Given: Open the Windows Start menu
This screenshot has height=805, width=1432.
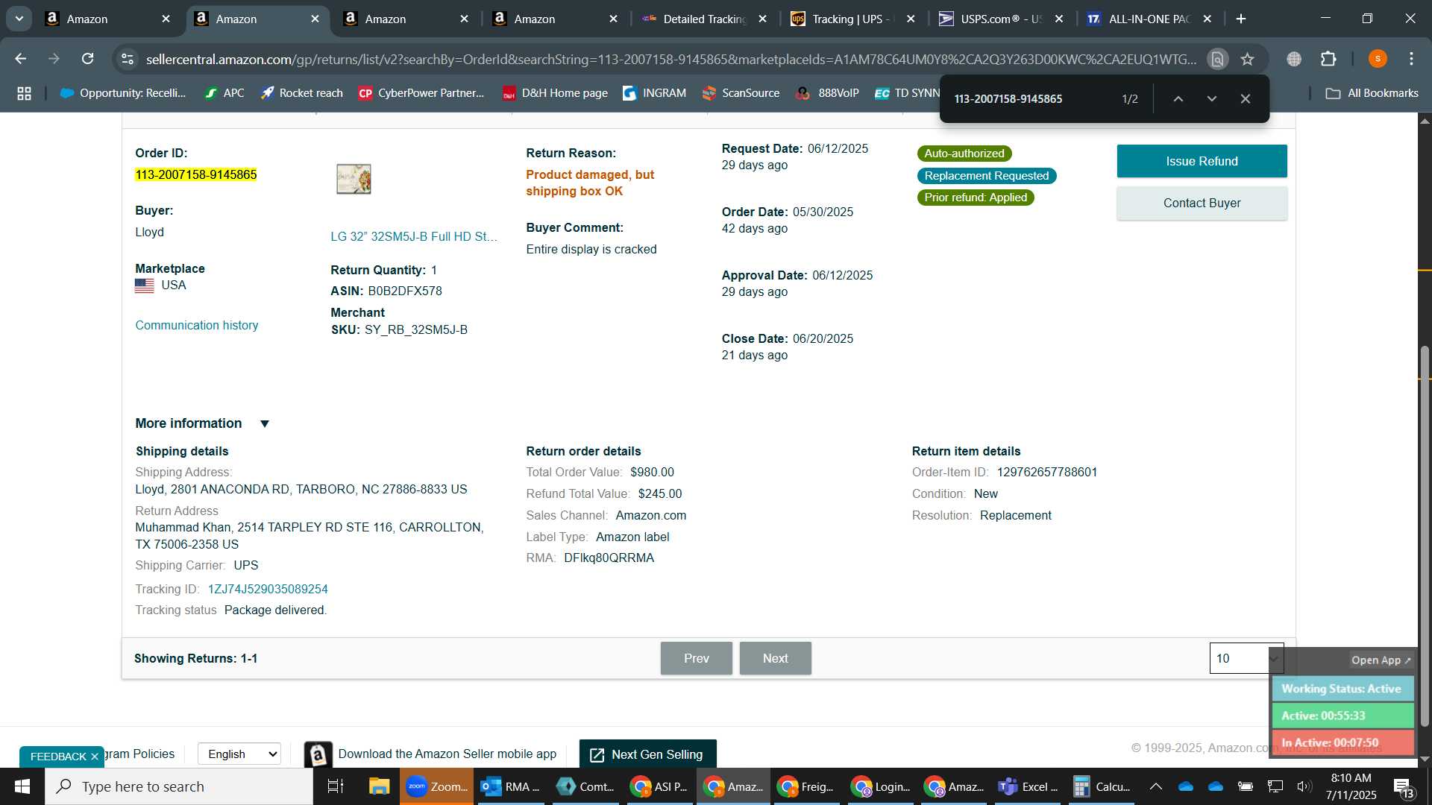Looking at the screenshot, I should coord(22,786).
